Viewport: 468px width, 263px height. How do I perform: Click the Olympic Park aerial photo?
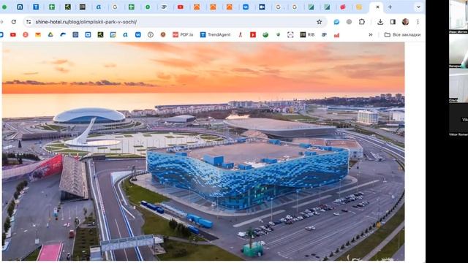click(x=203, y=151)
